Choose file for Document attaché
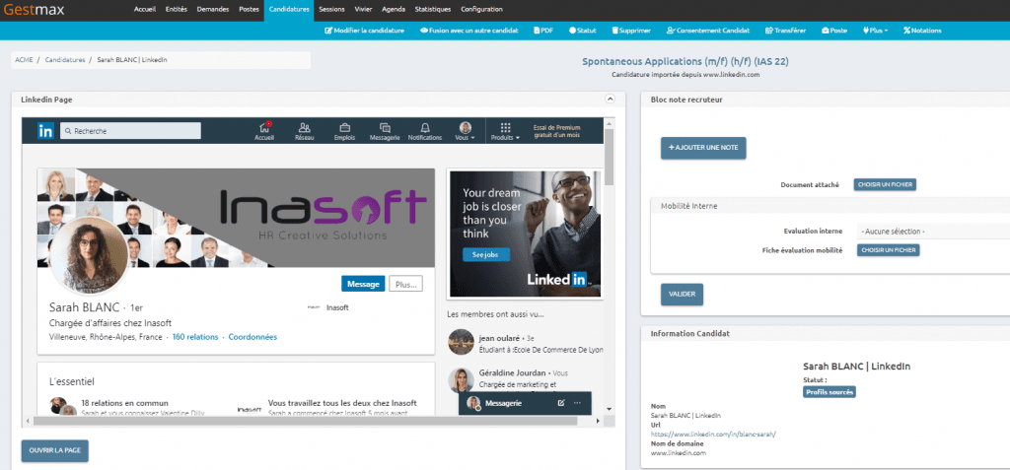The image size is (1010, 470). (885, 185)
